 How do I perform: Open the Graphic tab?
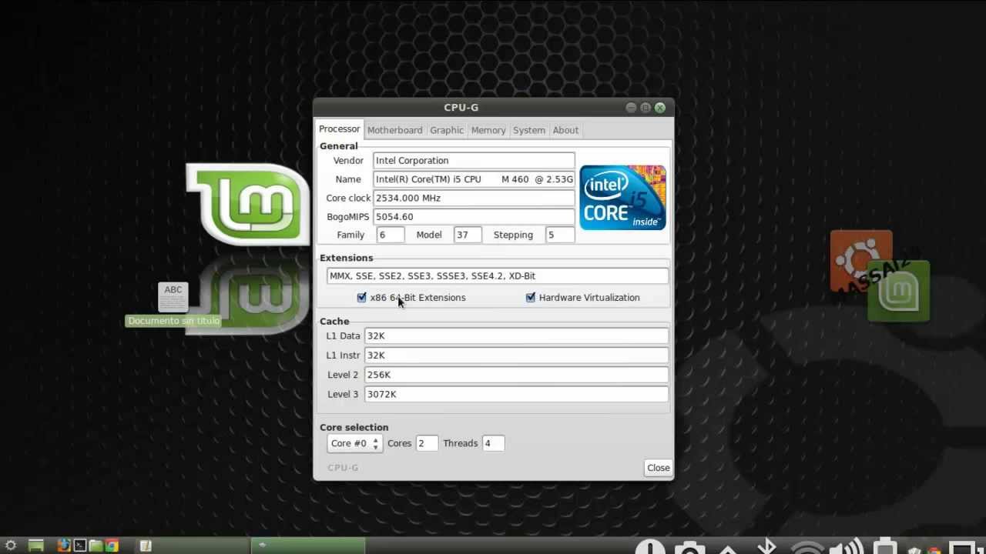point(447,130)
